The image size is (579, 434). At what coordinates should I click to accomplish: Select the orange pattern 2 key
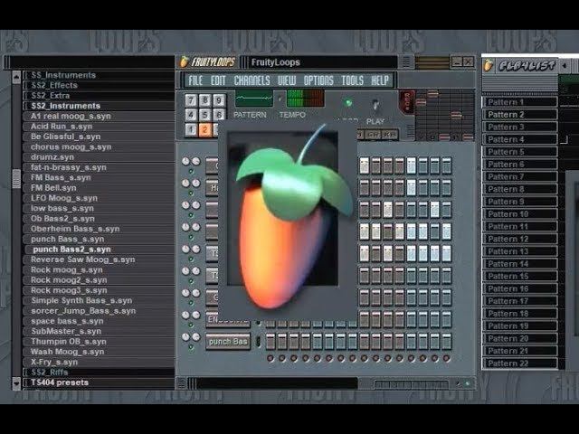pyautogui.click(x=205, y=130)
